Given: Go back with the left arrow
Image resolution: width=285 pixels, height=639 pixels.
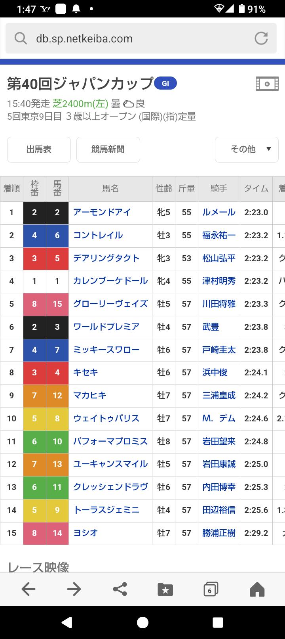Looking at the screenshot, I should pos(28,589).
